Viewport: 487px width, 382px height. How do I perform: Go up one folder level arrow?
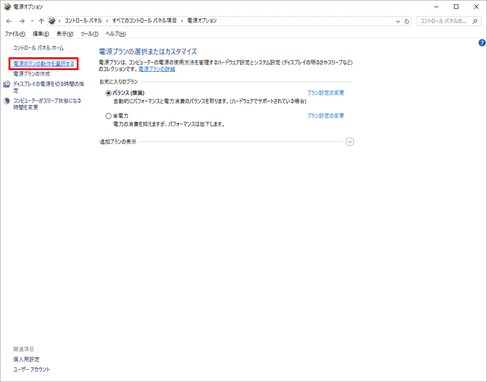41,21
